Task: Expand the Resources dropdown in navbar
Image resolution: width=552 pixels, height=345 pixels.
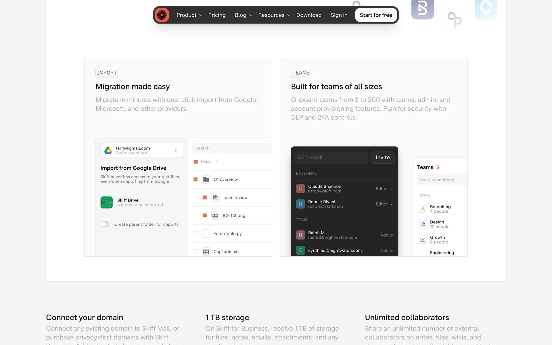Action: click(x=274, y=15)
